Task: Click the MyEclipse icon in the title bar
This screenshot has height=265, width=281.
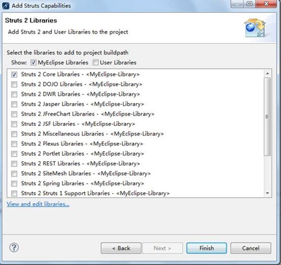Action: click(x=6, y=6)
